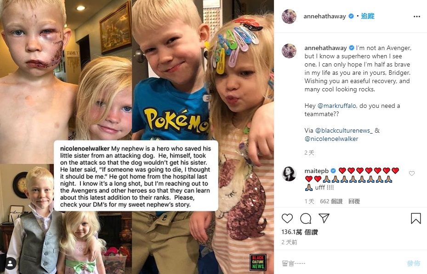Open the three-dot more options menu

tap(416, 17)
